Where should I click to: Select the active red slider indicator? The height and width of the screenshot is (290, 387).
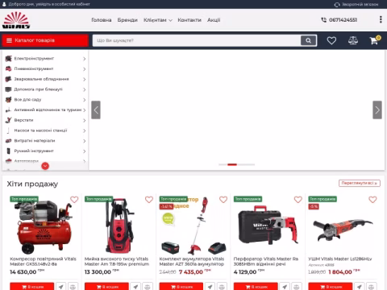tap(232, 164)
